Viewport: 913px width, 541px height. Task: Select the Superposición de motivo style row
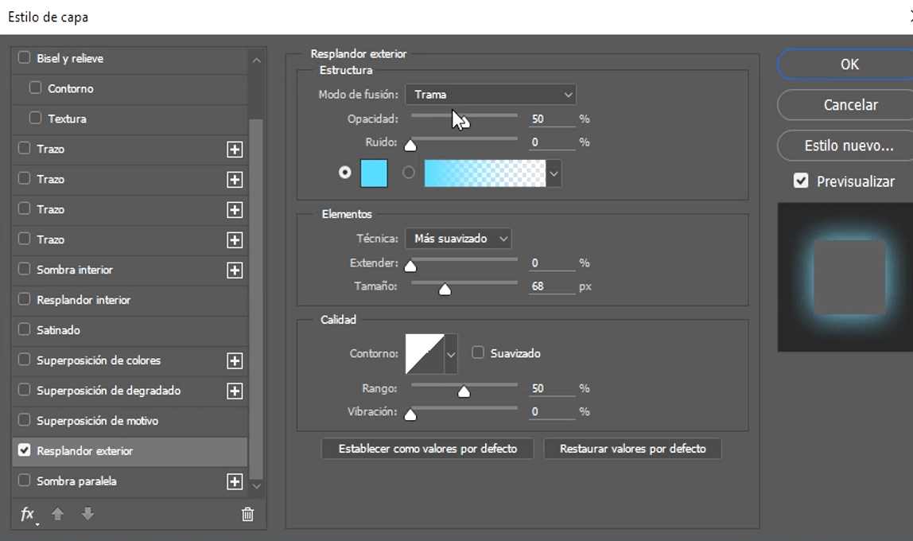point(130,421)
